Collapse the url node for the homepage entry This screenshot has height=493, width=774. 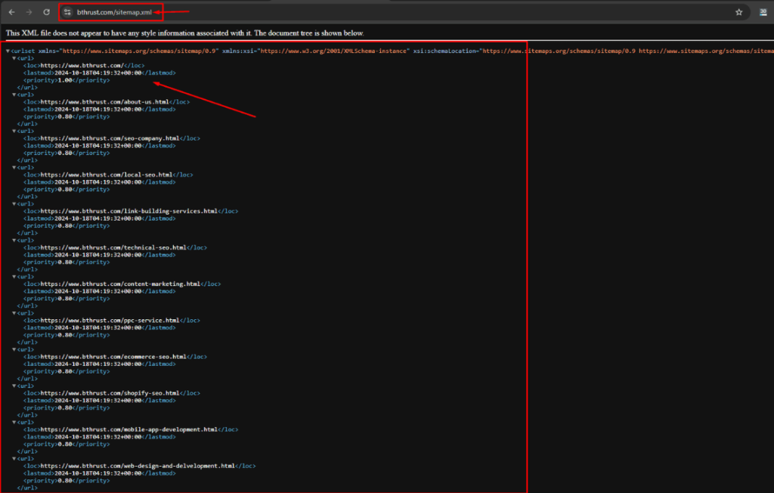14,58
